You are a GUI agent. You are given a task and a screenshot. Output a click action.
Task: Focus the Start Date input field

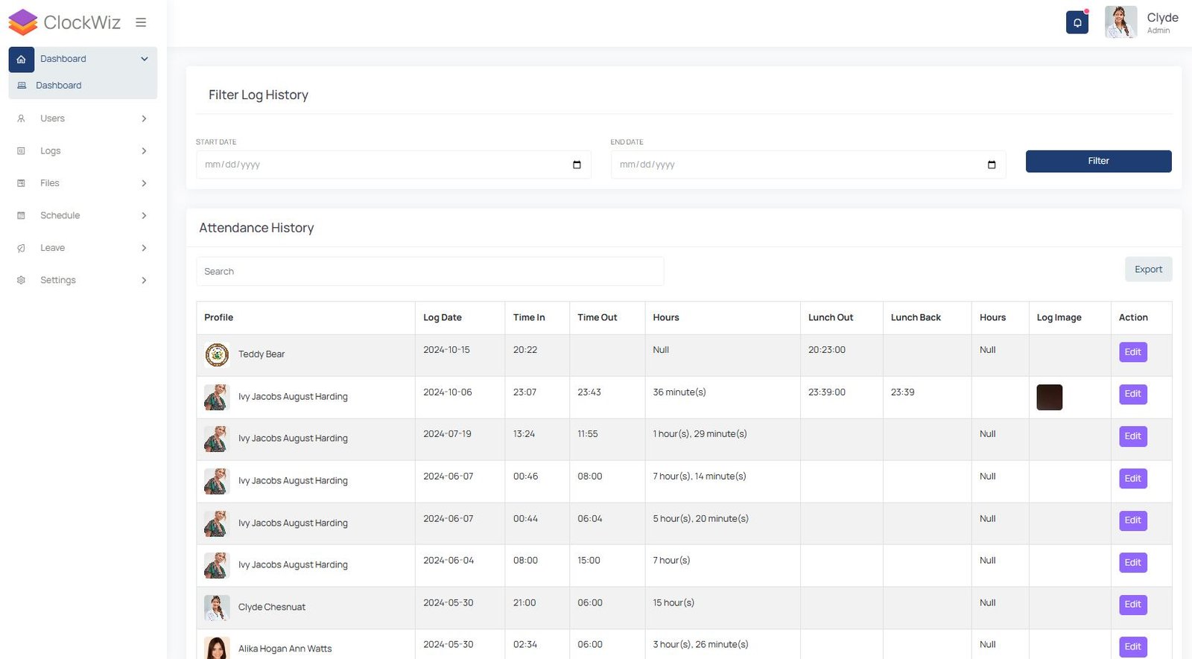[x=393, y=165]
